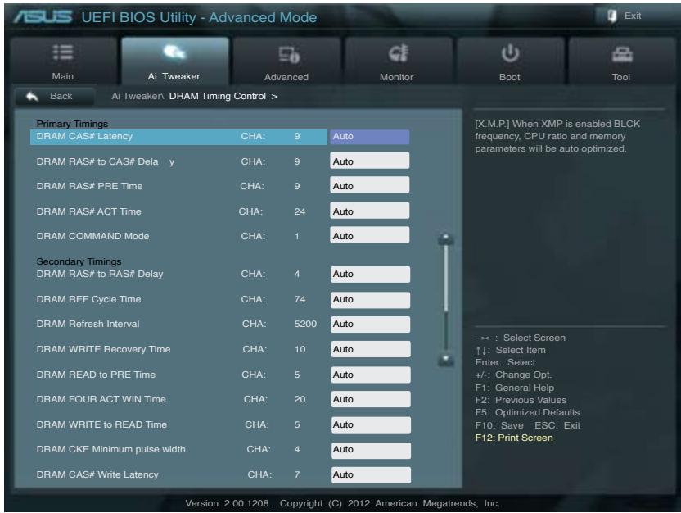
Task: Select the DRAM CAS# Latency label
Action: 84,137
